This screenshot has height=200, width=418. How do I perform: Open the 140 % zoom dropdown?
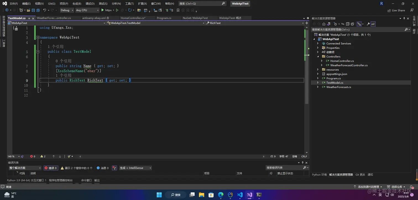pos(13,156)
